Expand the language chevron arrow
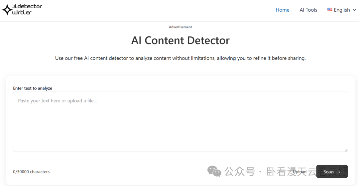This screenshot has height=186, width=359. tap(354, 10)
